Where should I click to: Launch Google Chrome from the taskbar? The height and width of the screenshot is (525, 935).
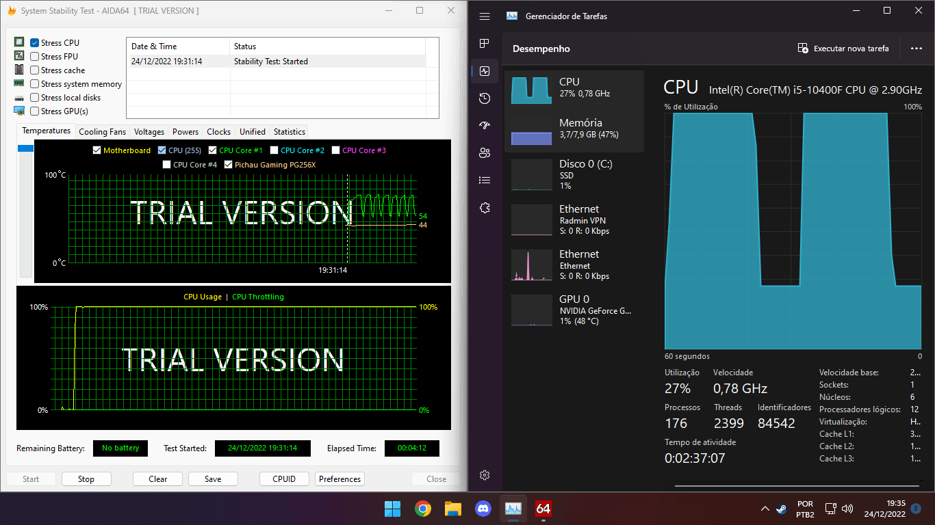[x=423, y=509]
